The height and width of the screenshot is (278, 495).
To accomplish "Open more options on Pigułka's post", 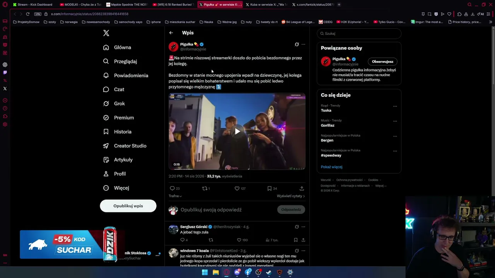I will [x=303, y=44].
